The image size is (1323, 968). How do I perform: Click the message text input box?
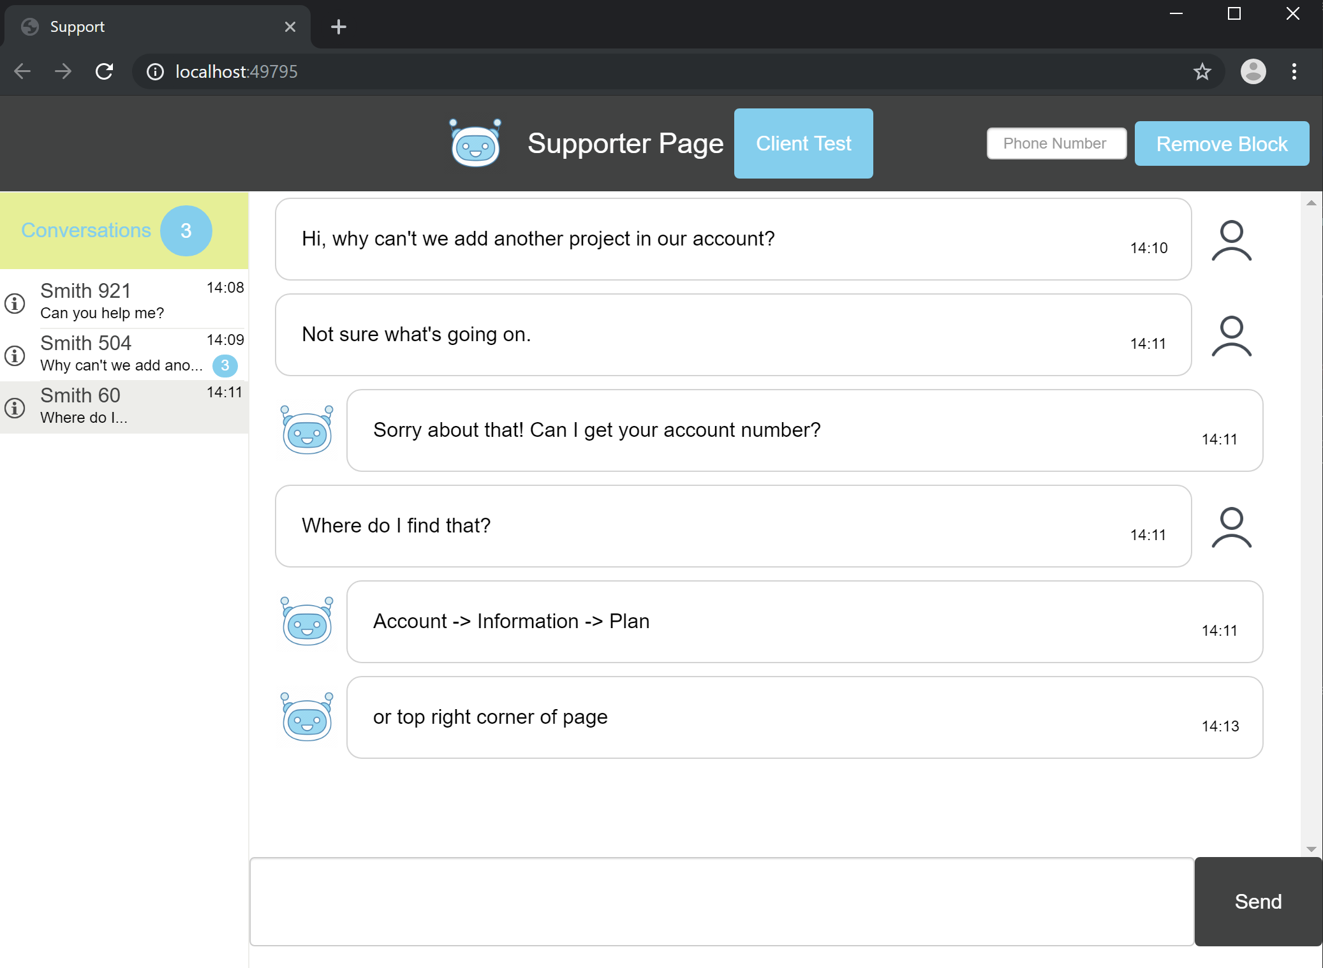(721, 901)
